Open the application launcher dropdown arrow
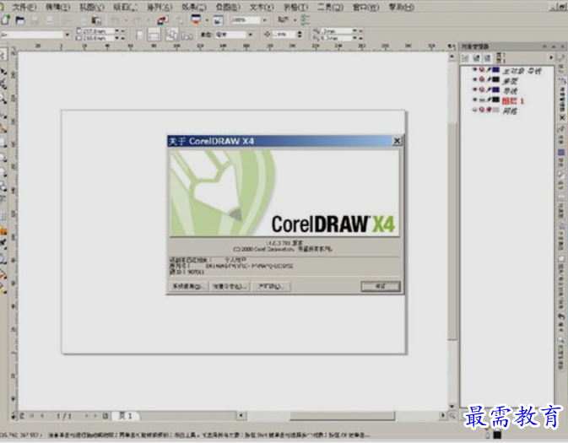Image resolution: width=568 pixels, height=443 pixels. tap(207, 20)
